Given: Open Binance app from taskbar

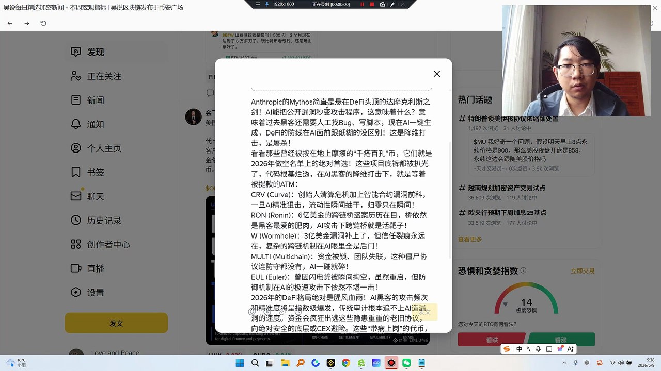Looking at the screenshot, I should coord(330,363).
